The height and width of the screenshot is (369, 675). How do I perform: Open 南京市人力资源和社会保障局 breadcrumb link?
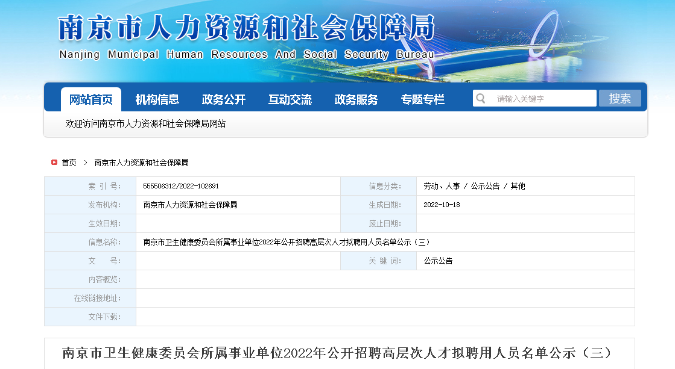point(141,163)
